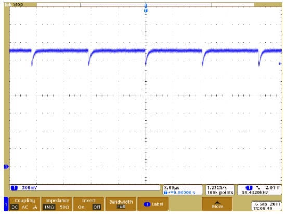Image resolution: width=285 pixels, height=214 pixels.
Task: Select ground coupling symbol
Action: click(x=35, y=207)
